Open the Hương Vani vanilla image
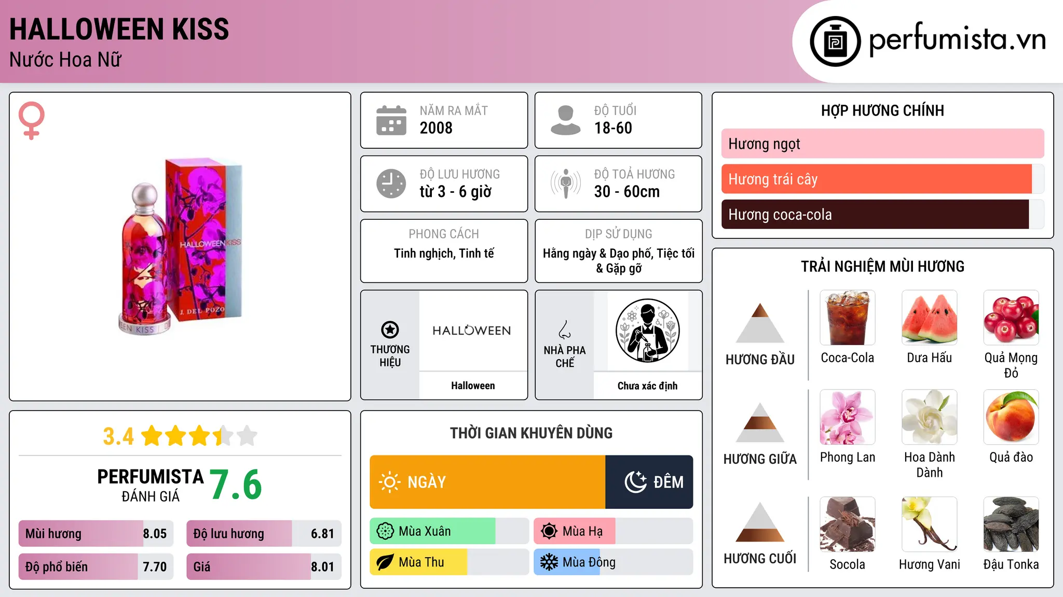 929,524
